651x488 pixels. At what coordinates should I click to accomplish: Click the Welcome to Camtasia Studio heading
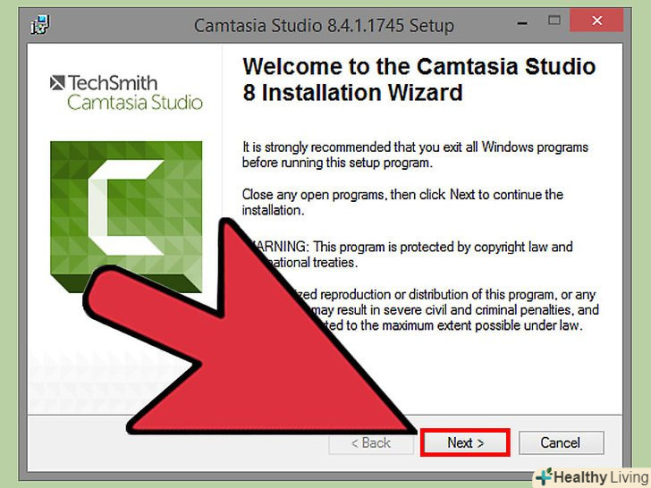418,80
